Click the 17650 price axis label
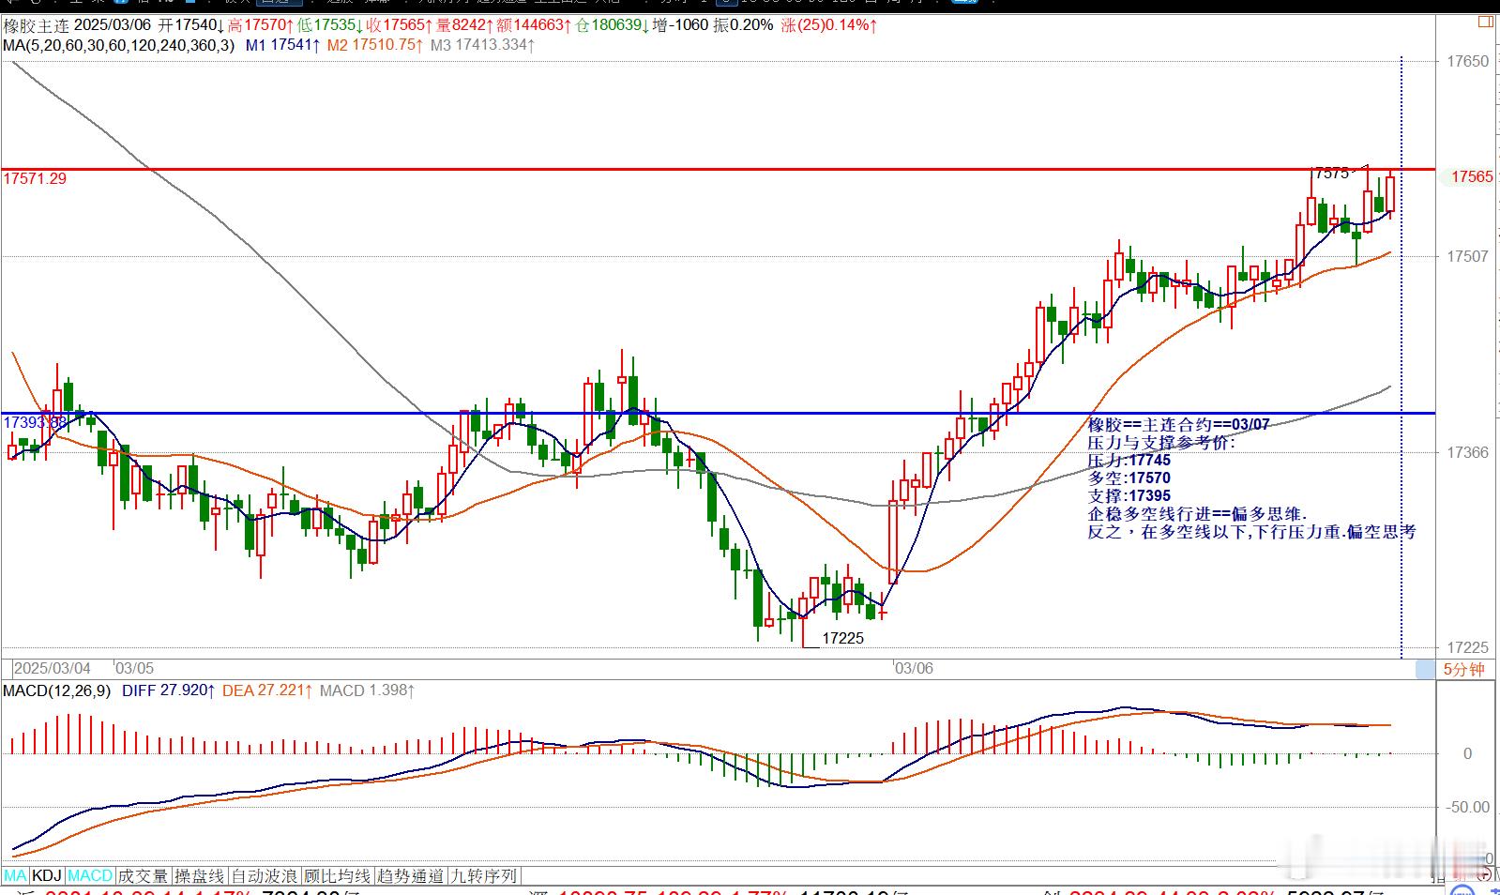Image resolution: width=1500 pixels, height=895 pixels. click(x=1467, y=62)
